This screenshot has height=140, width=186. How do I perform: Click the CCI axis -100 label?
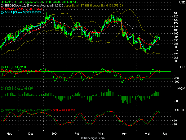tap(176, 78)
